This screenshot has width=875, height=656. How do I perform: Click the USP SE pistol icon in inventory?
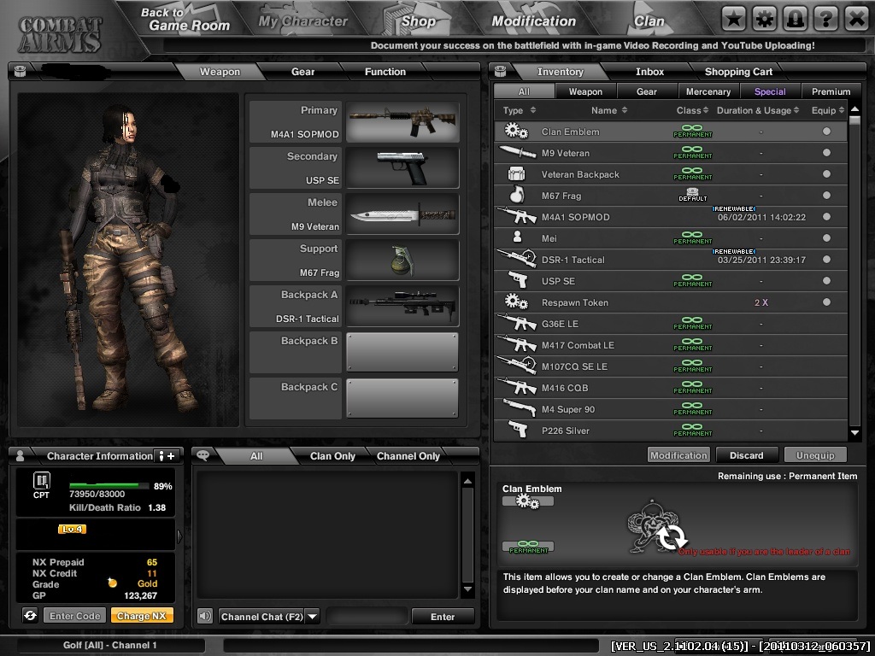pyautogui.click(x=518, y=280)
